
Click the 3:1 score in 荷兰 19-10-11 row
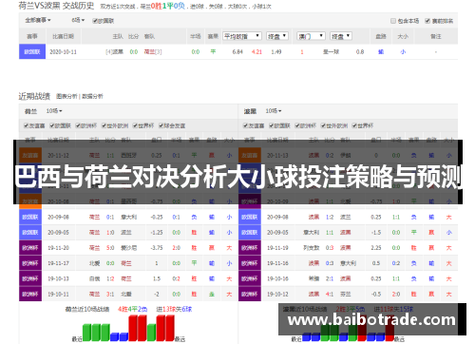tap(110, 295)
